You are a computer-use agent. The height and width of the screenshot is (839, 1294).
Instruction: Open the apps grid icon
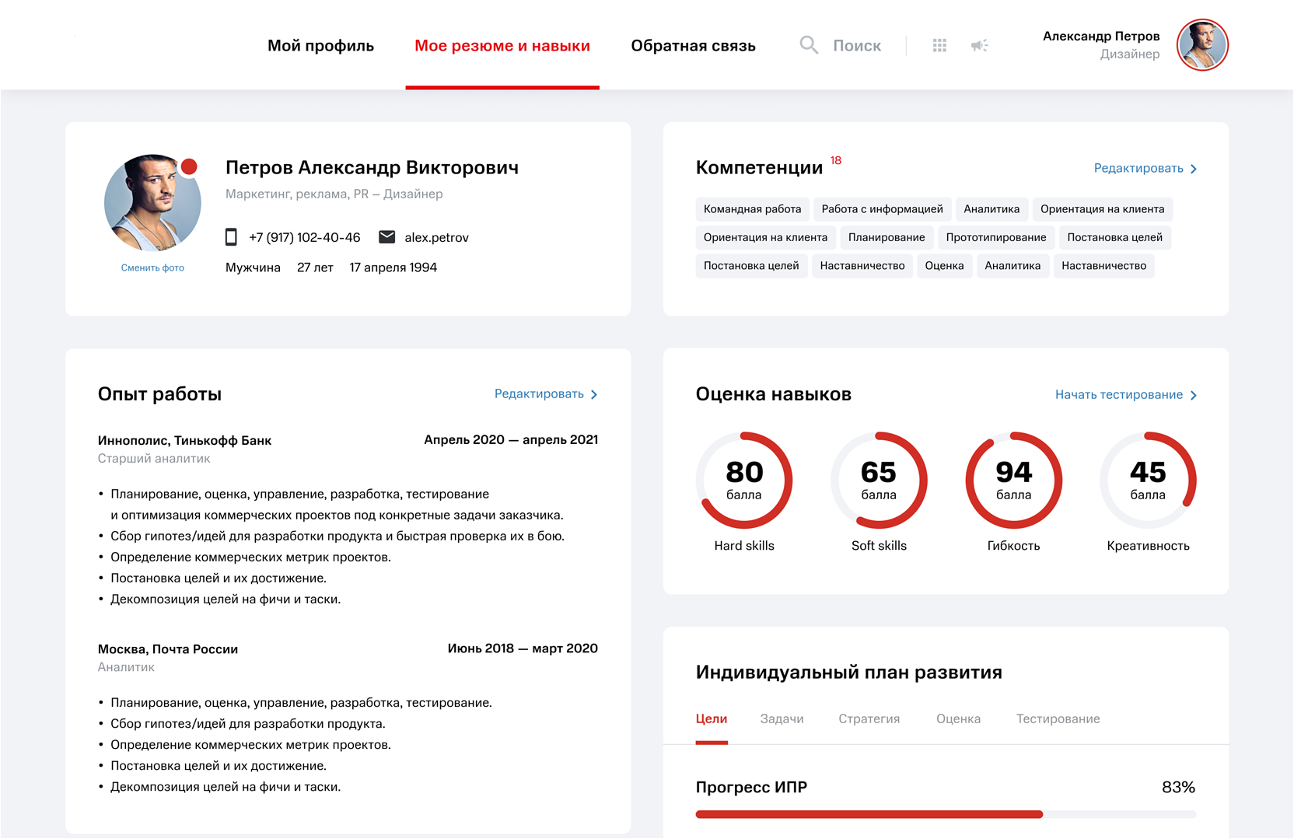point(939,46)
